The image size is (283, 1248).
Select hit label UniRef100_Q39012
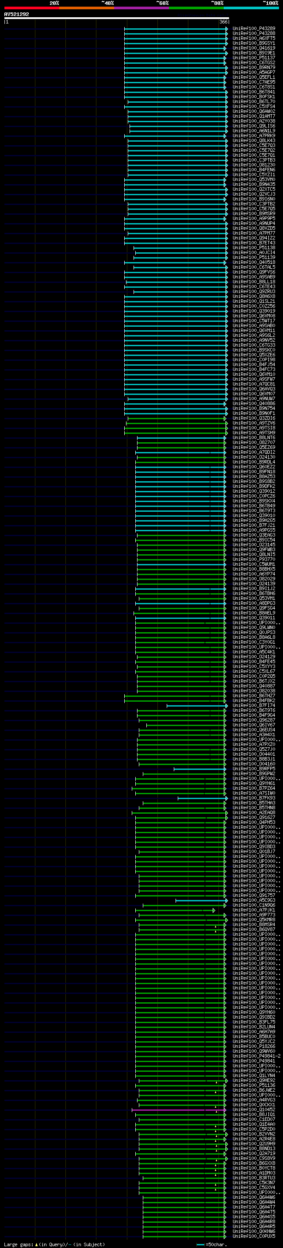[x=253, y=491]
